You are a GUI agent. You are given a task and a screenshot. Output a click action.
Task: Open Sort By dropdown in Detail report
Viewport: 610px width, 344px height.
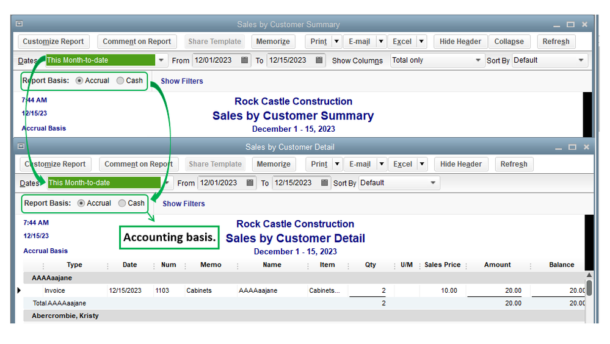click(432, 183)
